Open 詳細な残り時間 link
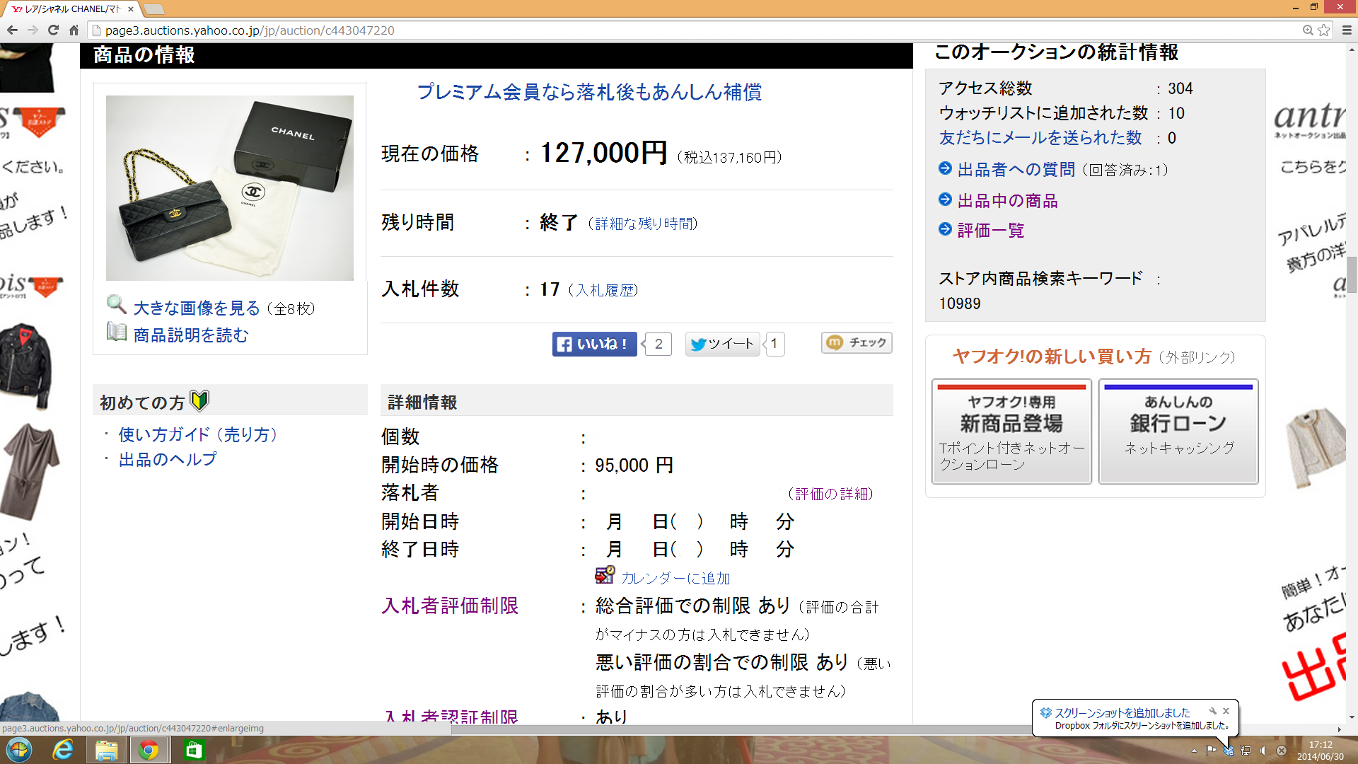 click(x=645, y=224)
